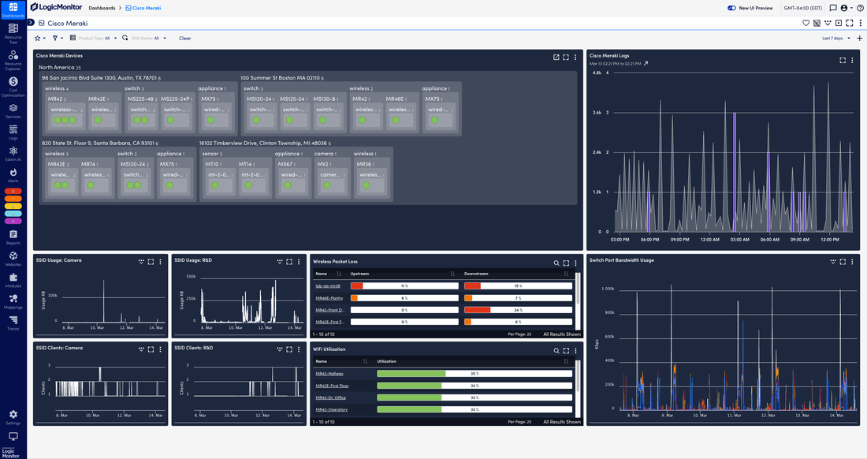
Task: Enable fullscreen for Cisco Meraki Logs widget
Action: [x=841, y=58]
